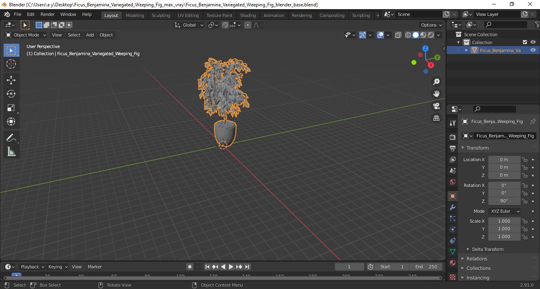Switch to rendered viewport shading
The height and width of the screenshot is (289, 540).
pos(431,35)
